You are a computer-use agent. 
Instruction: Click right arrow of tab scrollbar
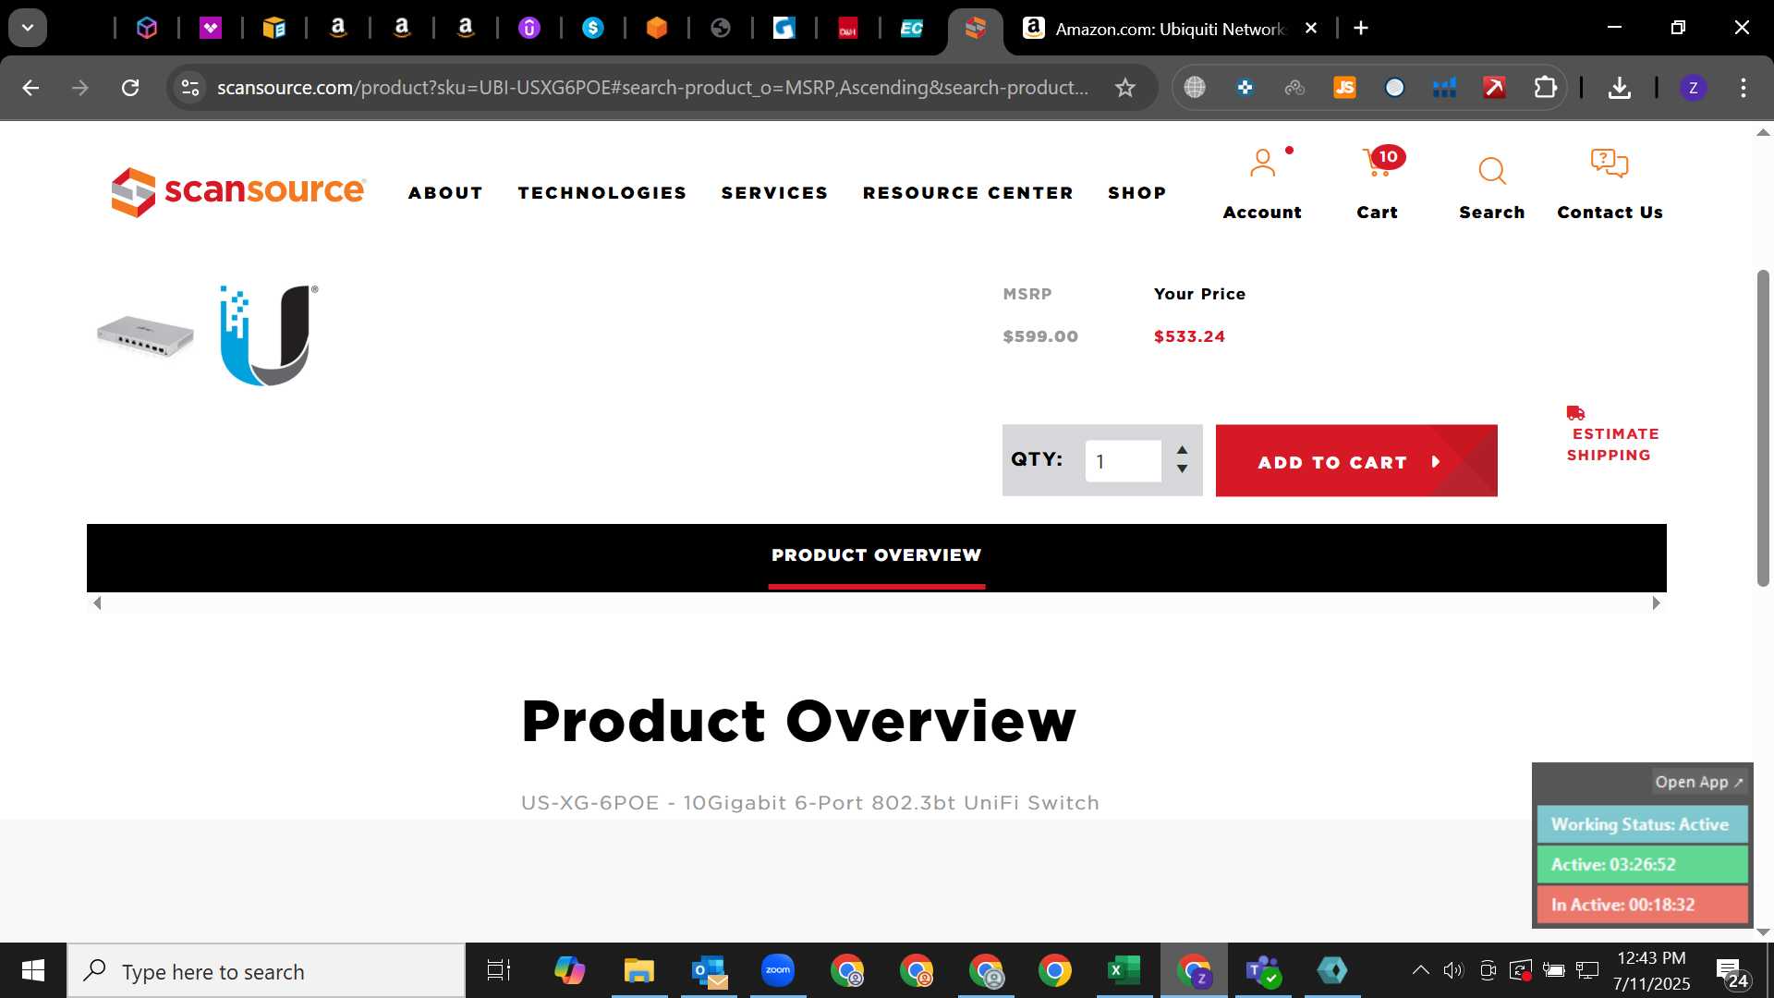coord(1656,603)
